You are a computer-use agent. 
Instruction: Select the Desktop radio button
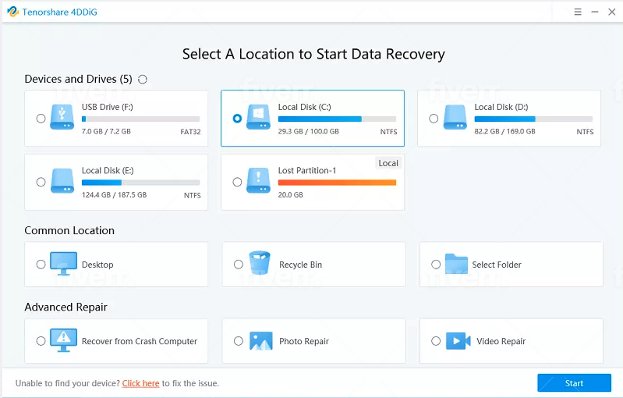pyautogui.click(x=41, y=265)
